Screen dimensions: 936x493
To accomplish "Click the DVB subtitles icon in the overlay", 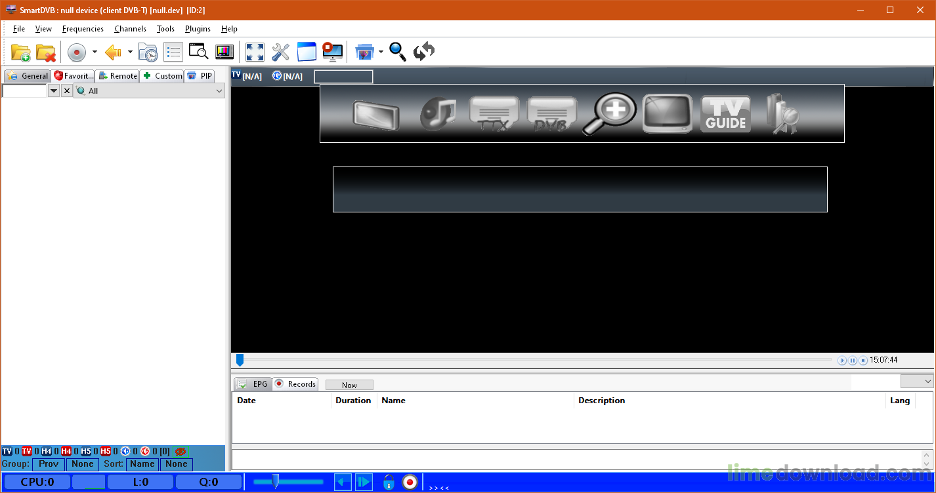I will (552, 114).
